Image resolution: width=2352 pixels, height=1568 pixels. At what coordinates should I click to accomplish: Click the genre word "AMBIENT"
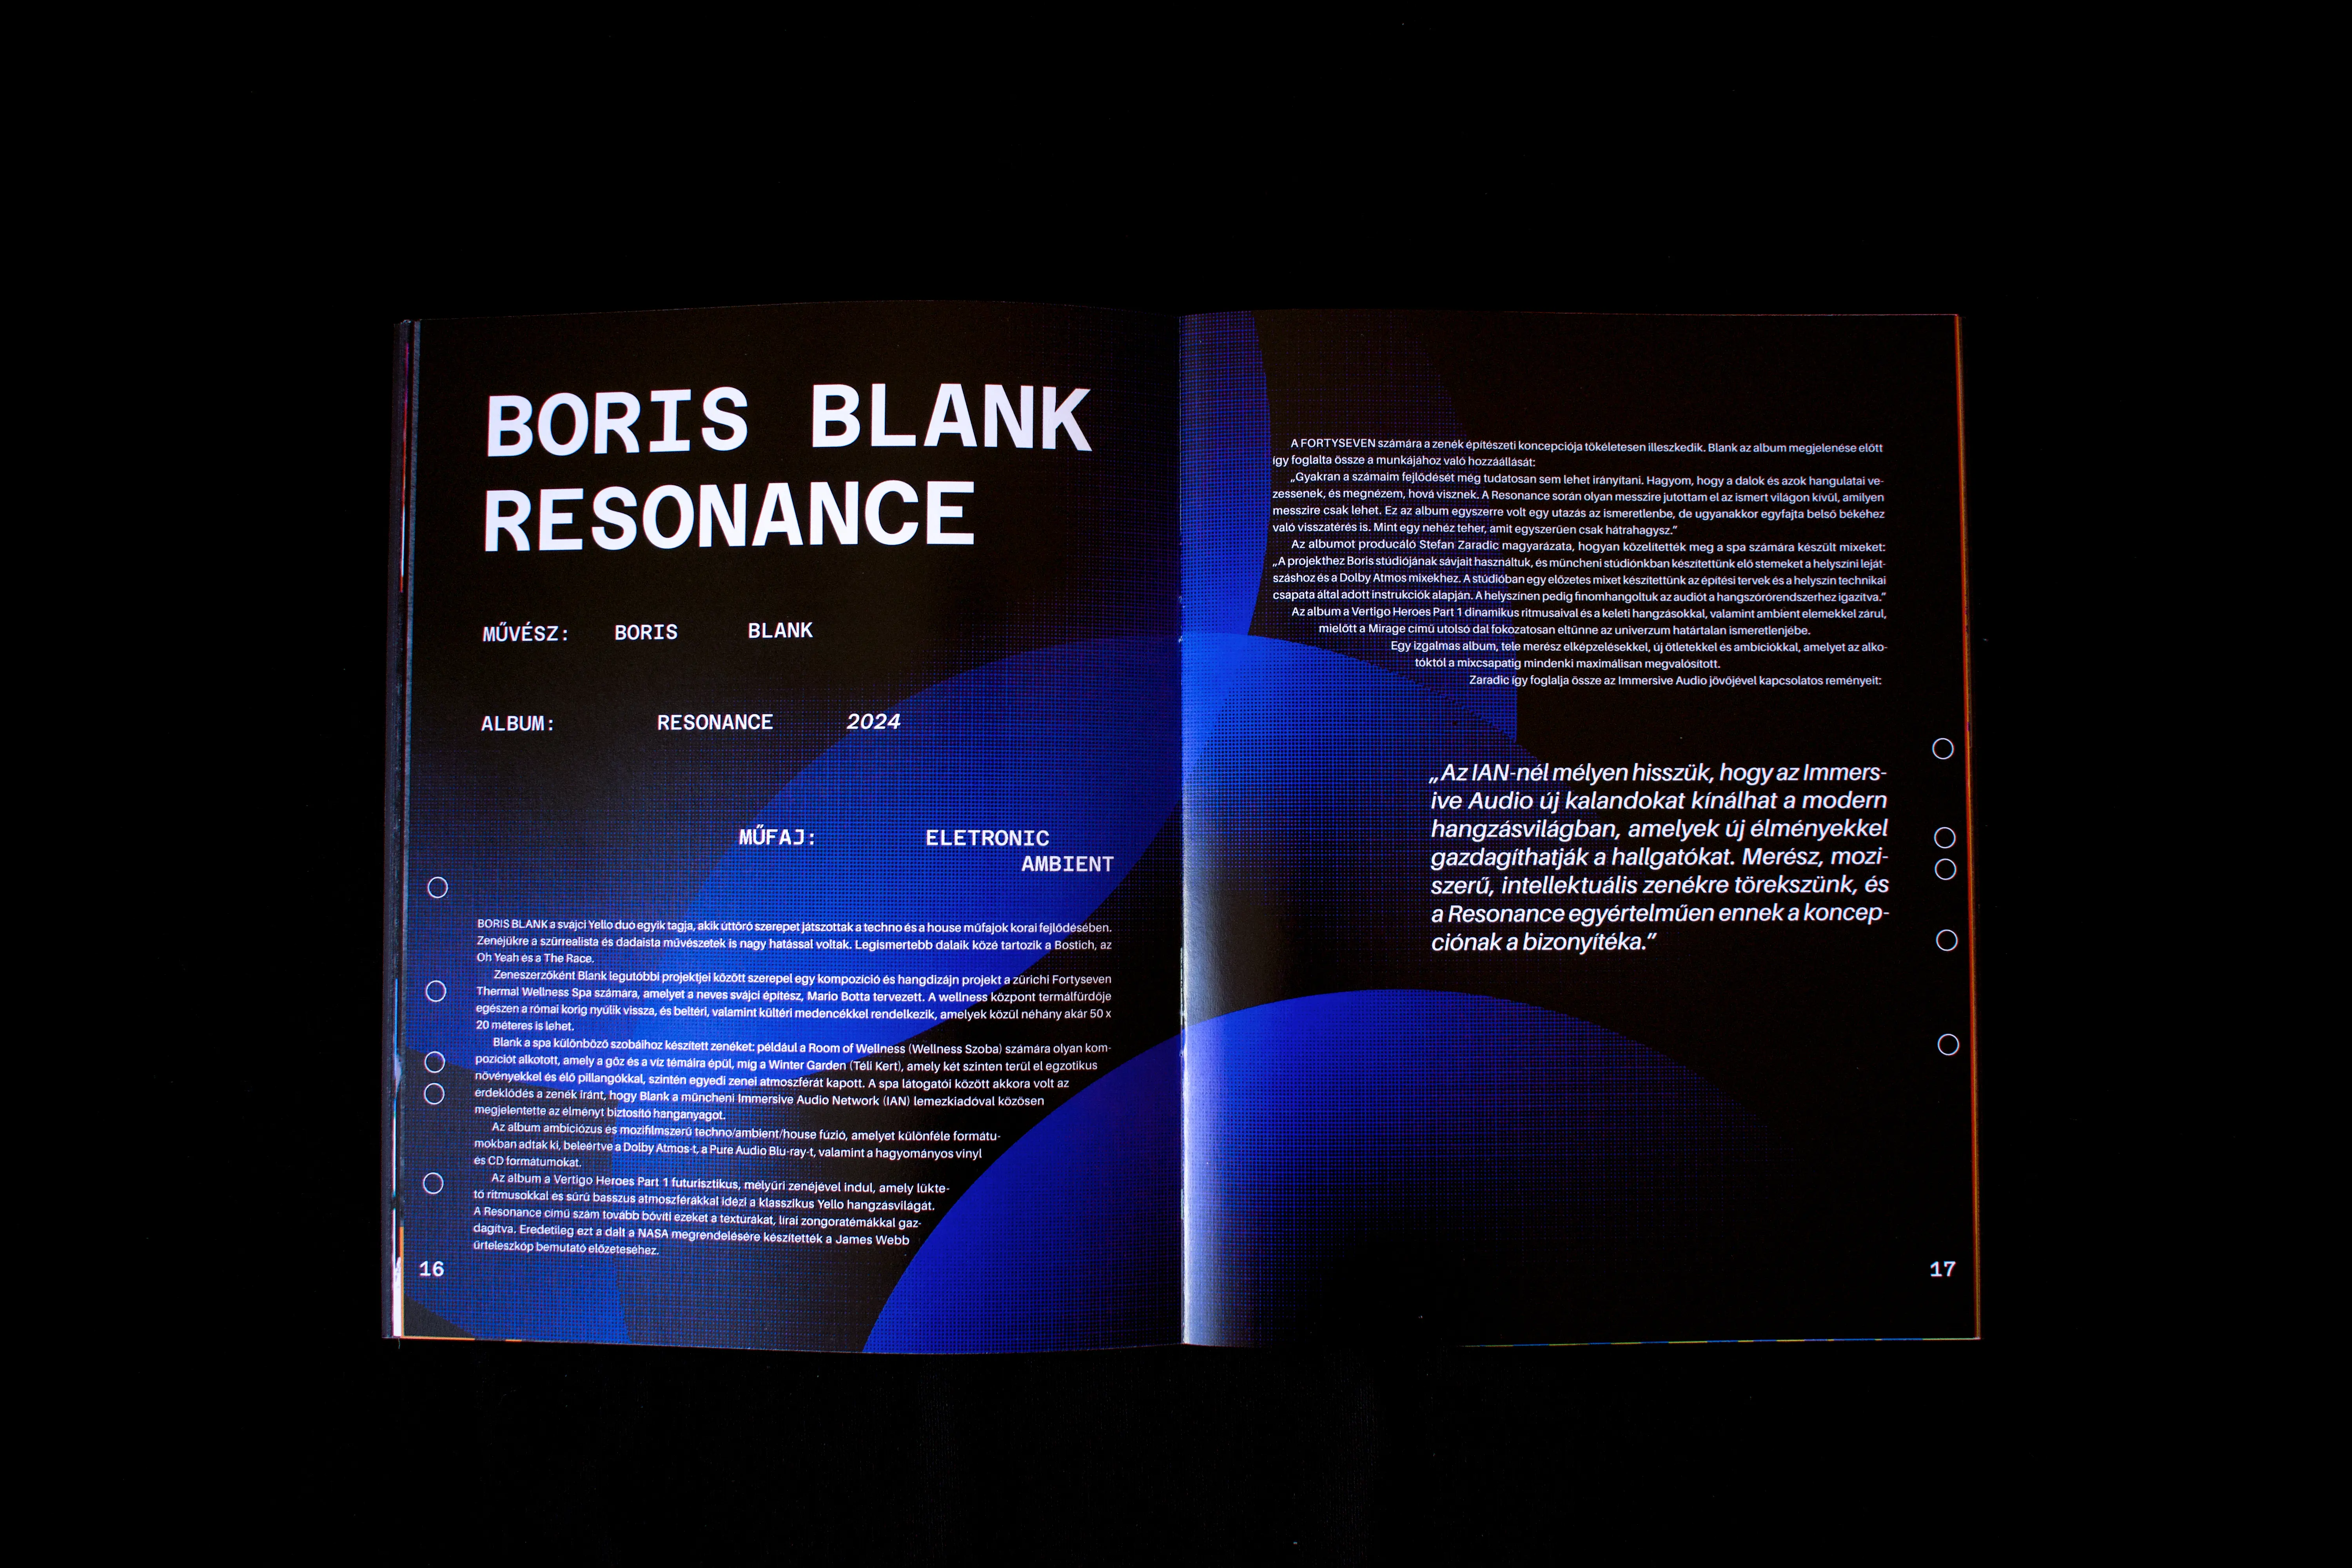click(1067, 864)
